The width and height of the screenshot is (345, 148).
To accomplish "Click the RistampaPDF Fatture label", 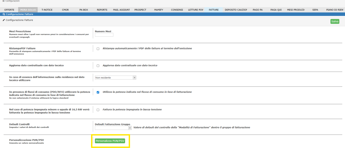I will (22, 48).
